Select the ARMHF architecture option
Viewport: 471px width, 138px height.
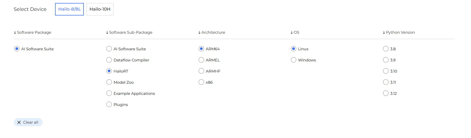[201, 71]
